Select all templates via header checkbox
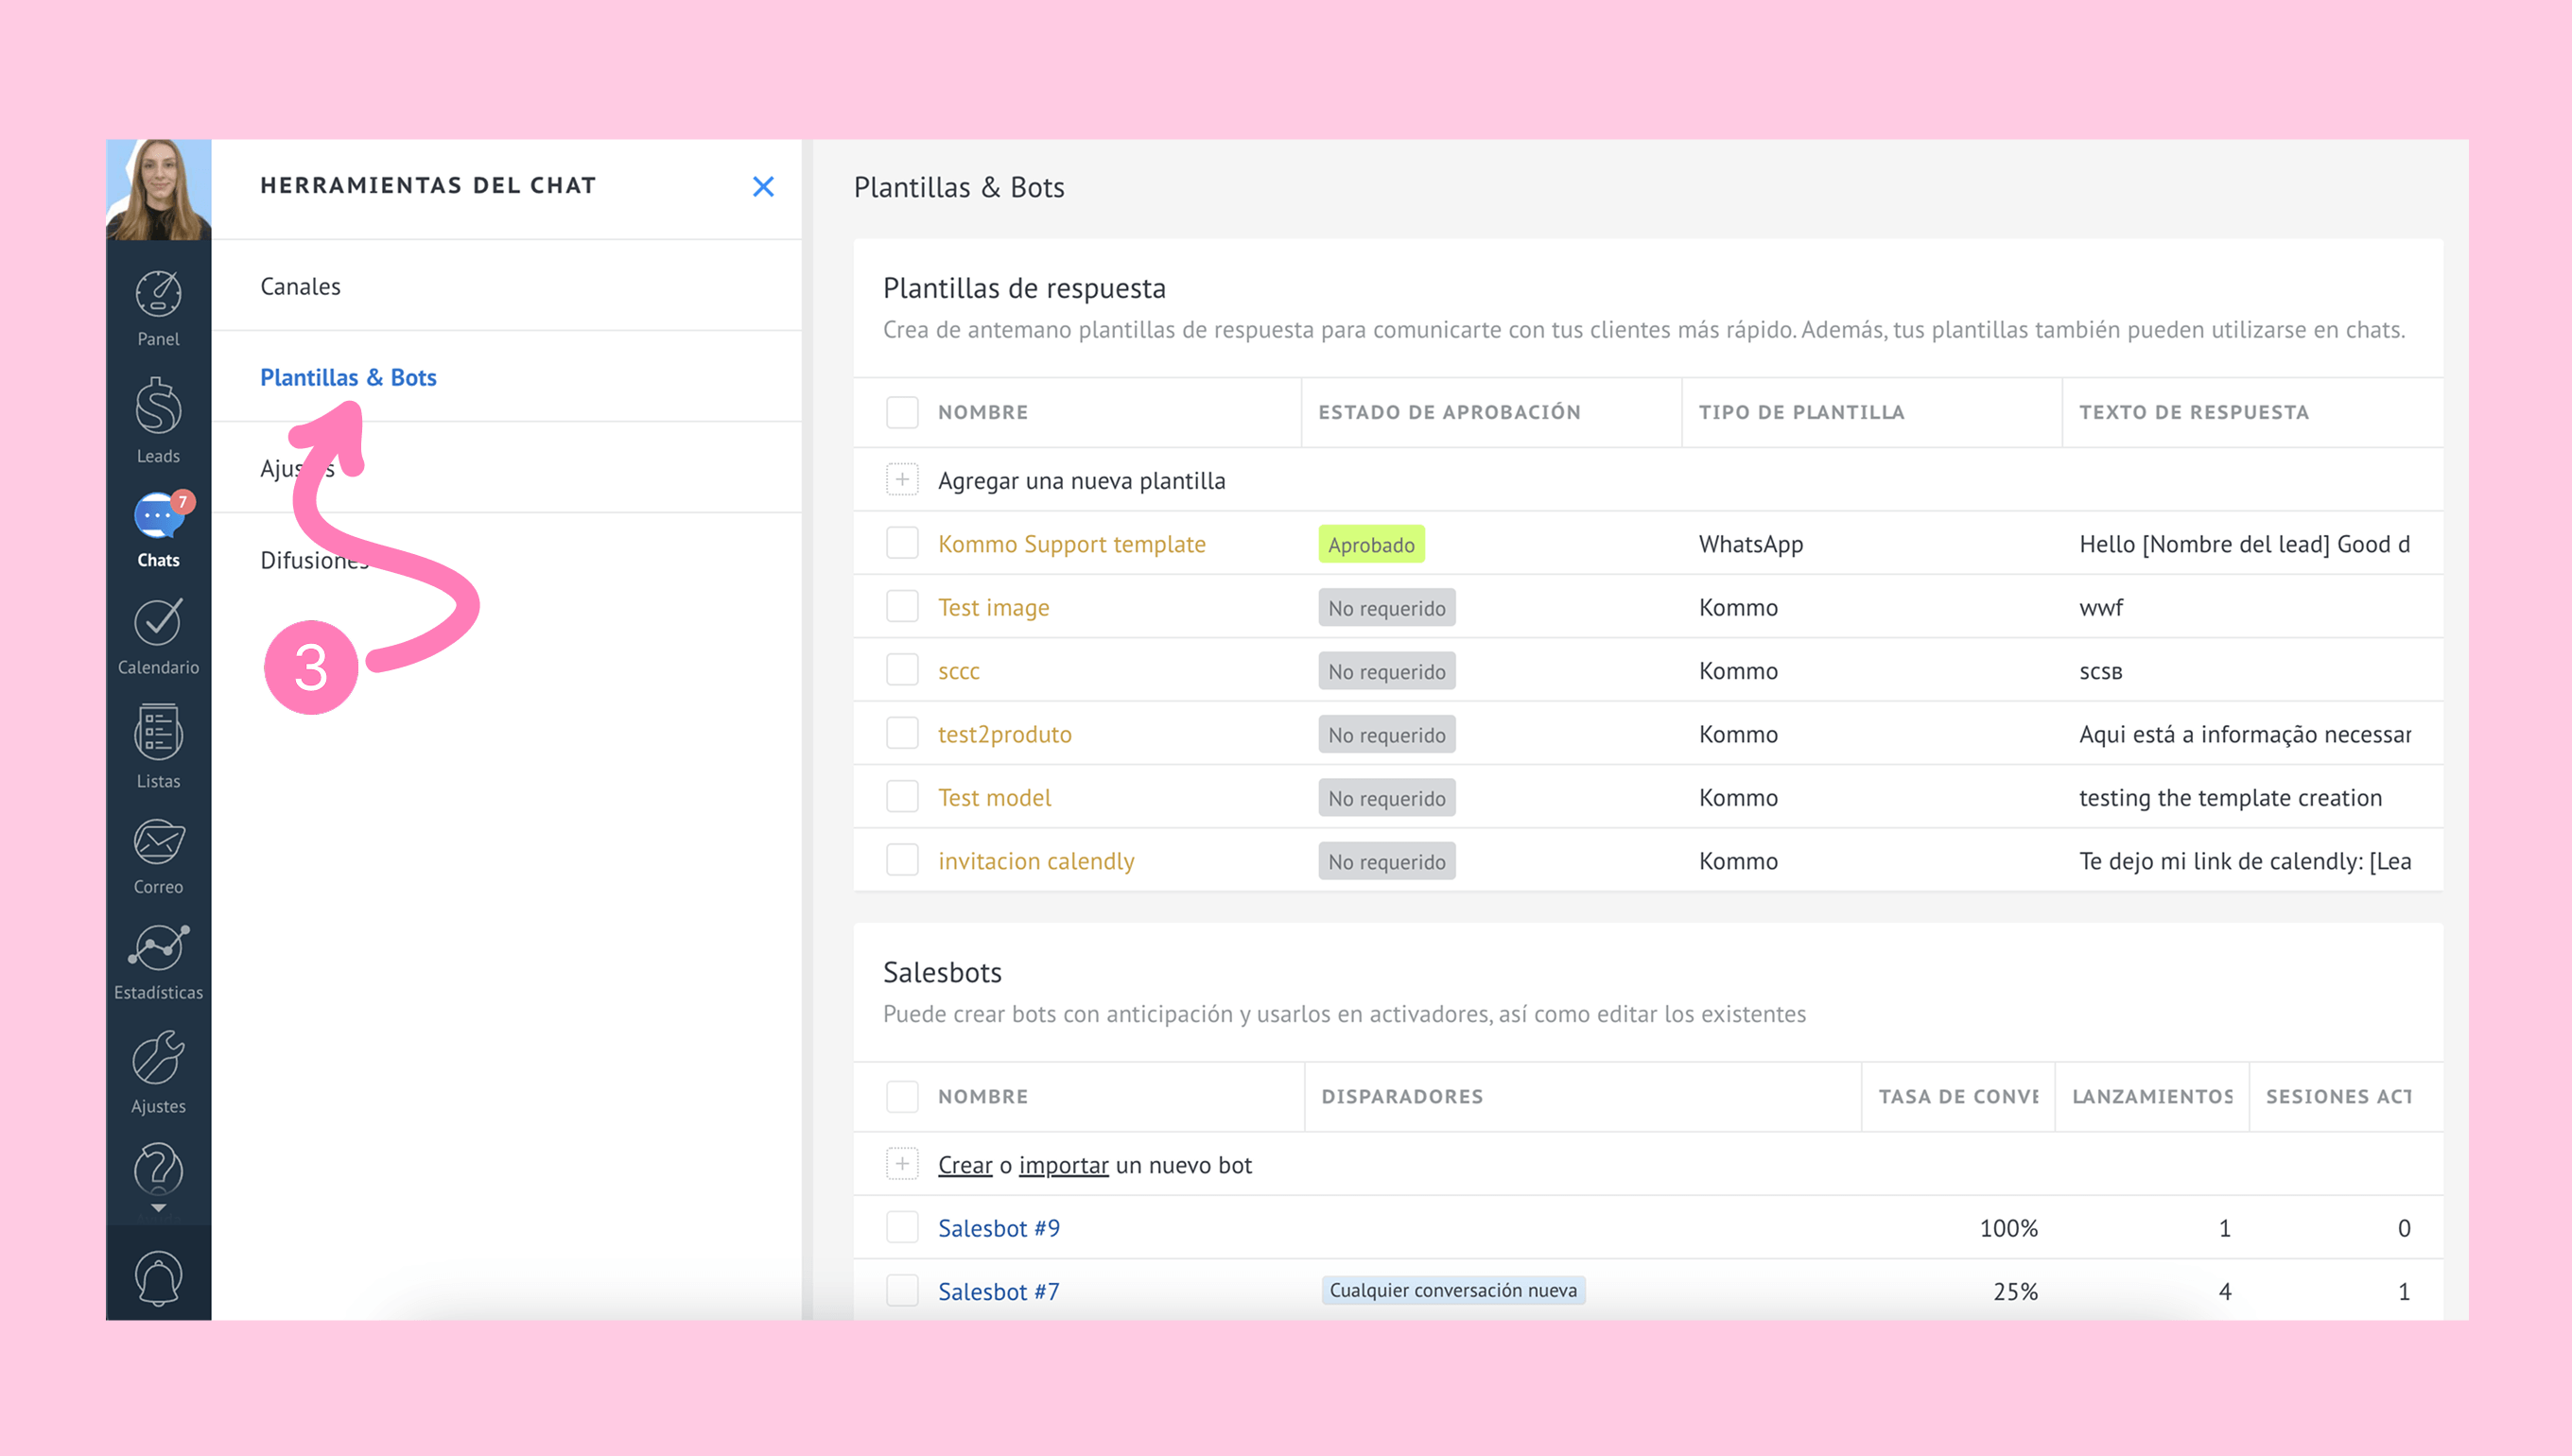2572x1456 pixels. click(x=901, y=412)
